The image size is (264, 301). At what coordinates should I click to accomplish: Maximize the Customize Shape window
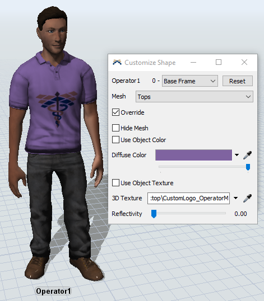click(219, 62)
